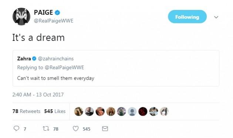Expand tweet options chevron menu

[x=216, y=17]
